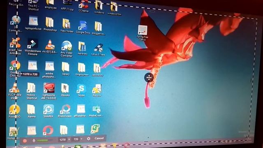
Task: Select the affiliateMar... text file
Action: (81, 111)
